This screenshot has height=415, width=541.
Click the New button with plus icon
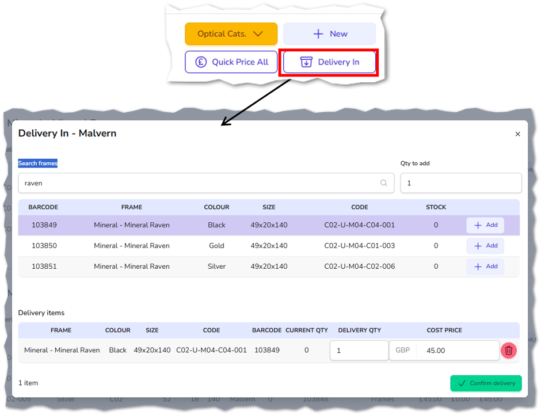click(x=330, y=34)
